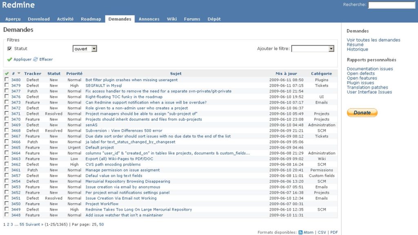Open Documentation issues report
418x235 pixels.
click(370, 69)
